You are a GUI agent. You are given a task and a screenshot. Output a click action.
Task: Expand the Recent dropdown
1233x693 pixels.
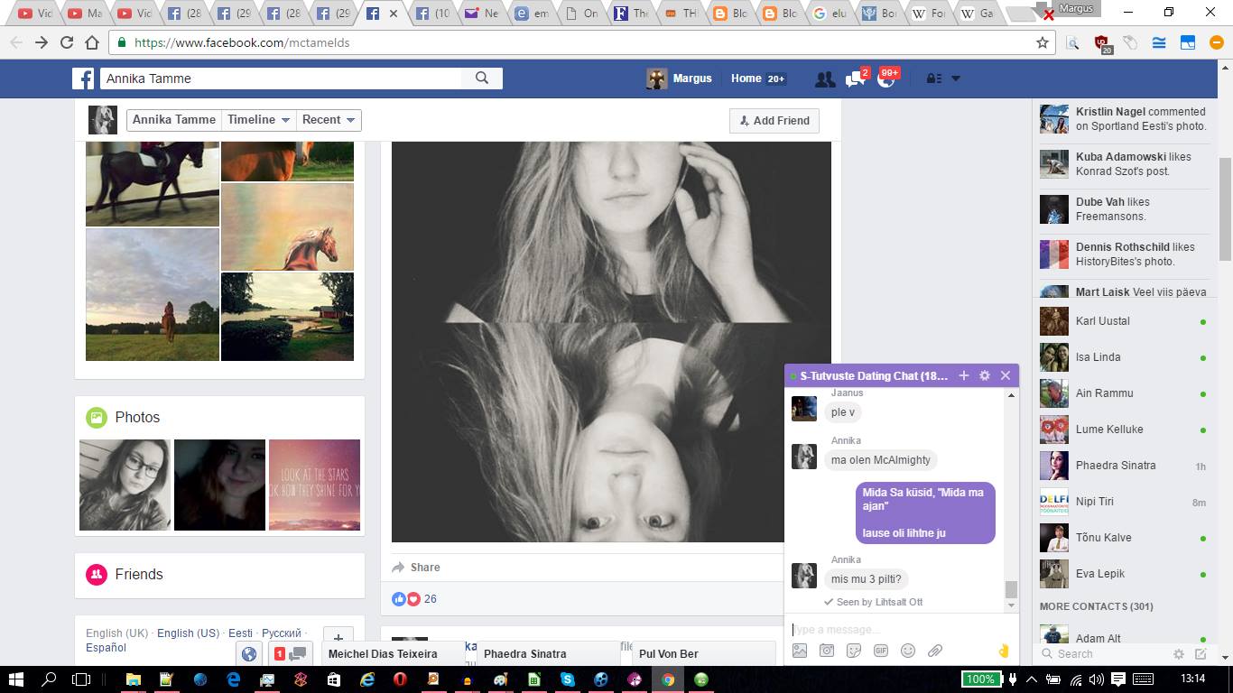(329, 120)
